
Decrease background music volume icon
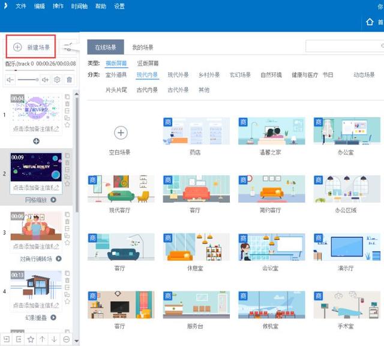click(x=10, y=79)
